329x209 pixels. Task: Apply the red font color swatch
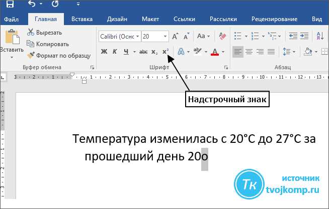(x=215, y=52)
